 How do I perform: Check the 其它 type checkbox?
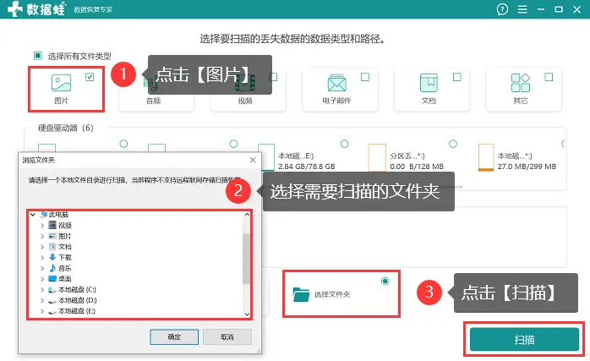click(549, 77)
